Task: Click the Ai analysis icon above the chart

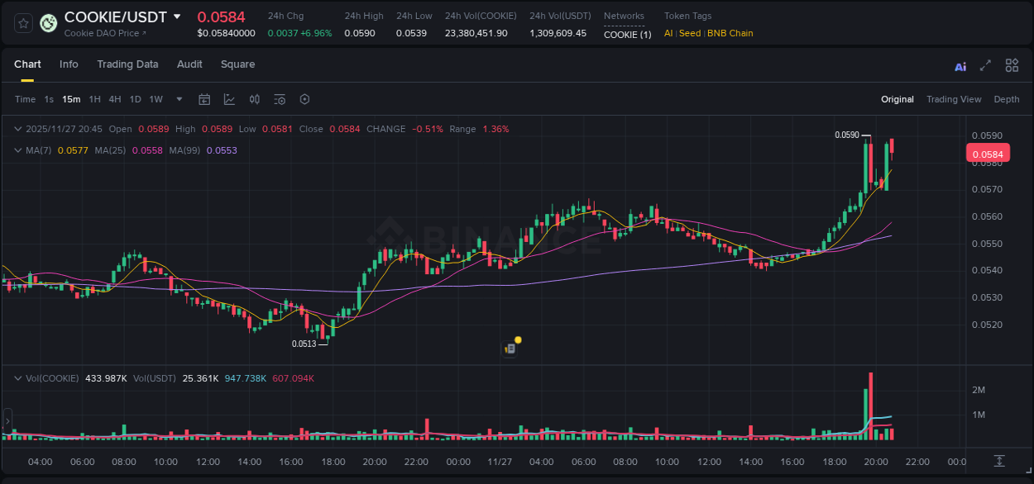Action: coord(960,65)
